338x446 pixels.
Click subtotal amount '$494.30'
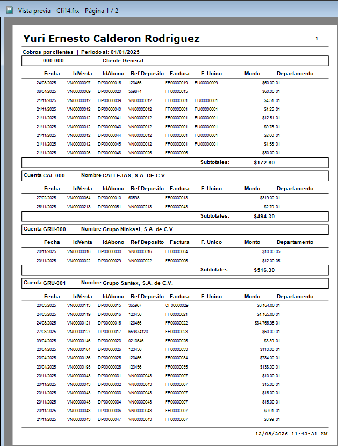264,217
